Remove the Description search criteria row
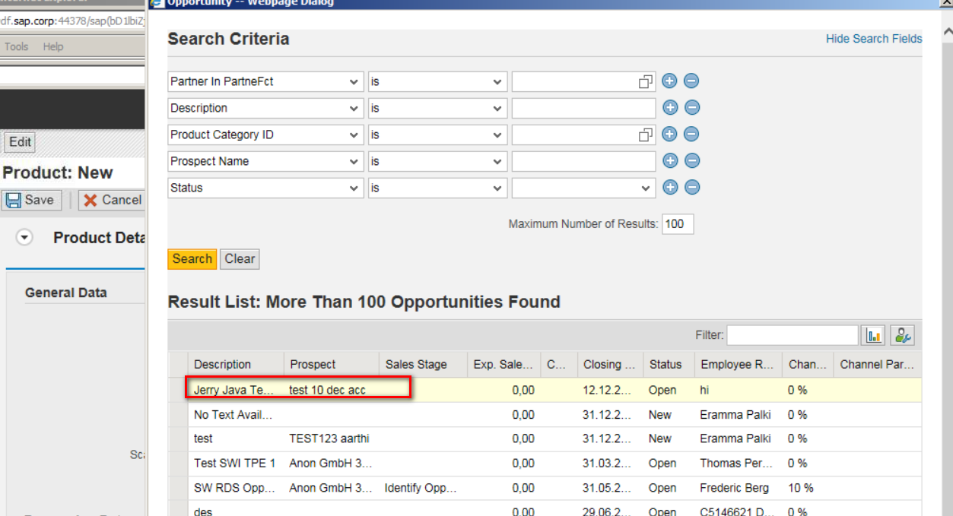 tap(692, 108)
